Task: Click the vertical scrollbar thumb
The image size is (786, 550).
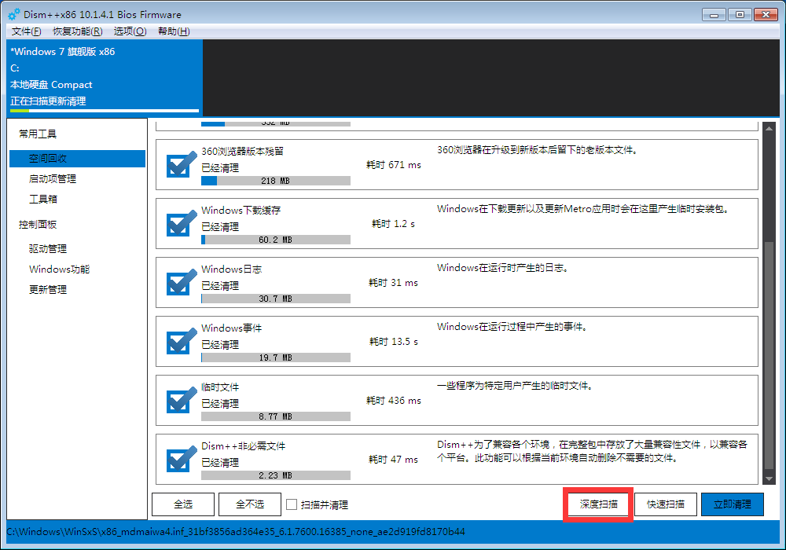Action: (x=769, y=355)
